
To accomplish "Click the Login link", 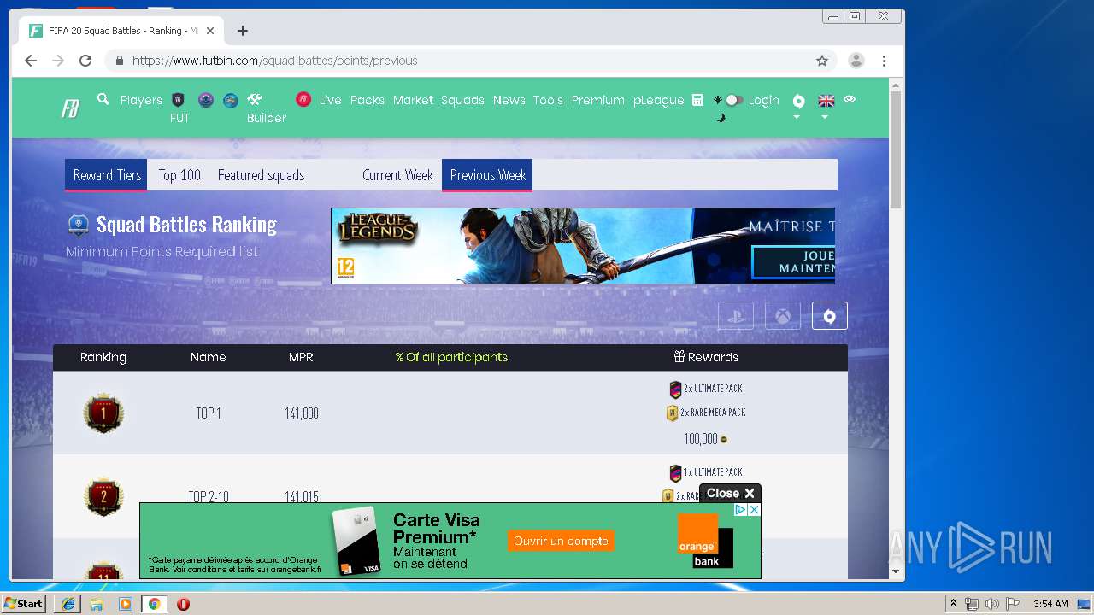I will pyautogui.click(x=763, y=100).
